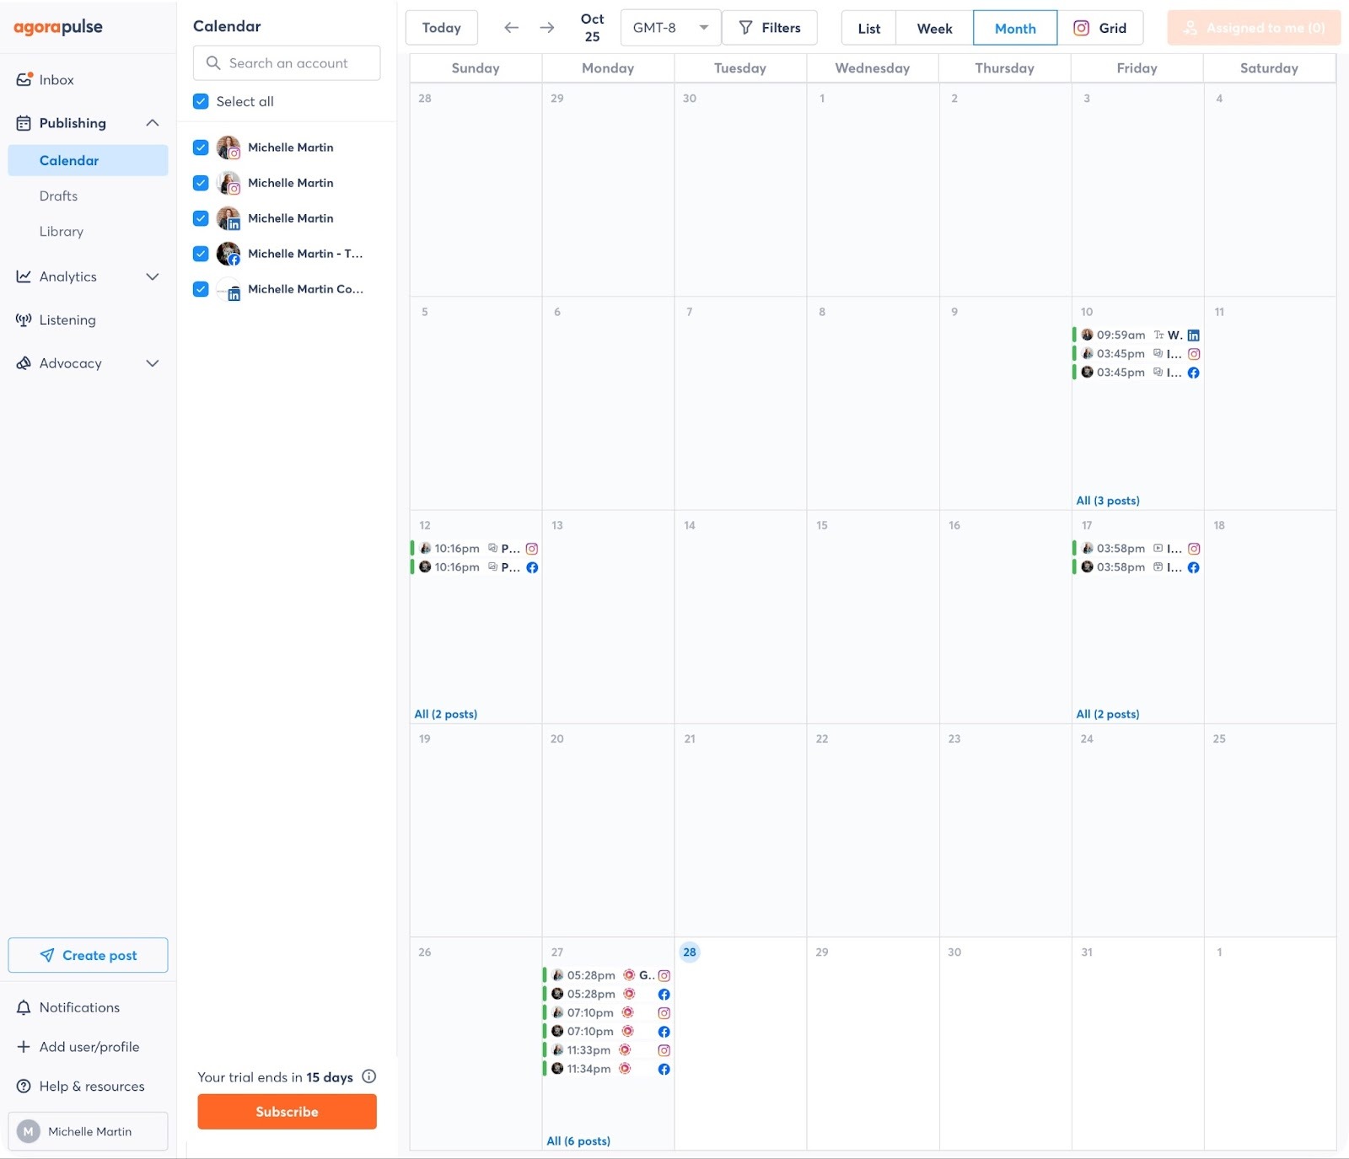This screenshot has height=1159, width=1349.
Task: Go to the next month with the forward arrow
Action: [546, 27]
